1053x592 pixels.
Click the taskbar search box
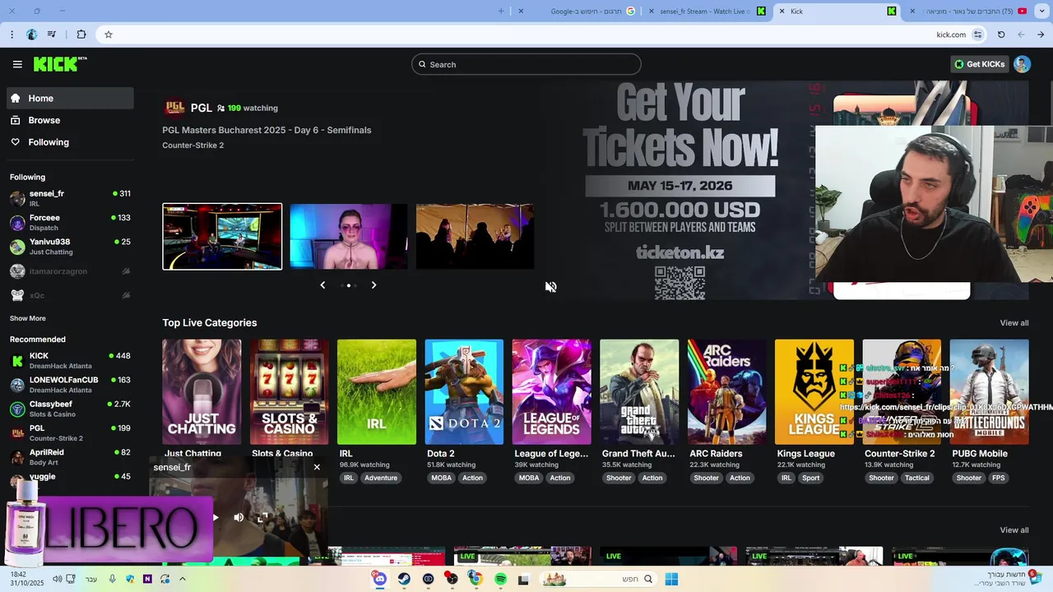pos(598,579)
